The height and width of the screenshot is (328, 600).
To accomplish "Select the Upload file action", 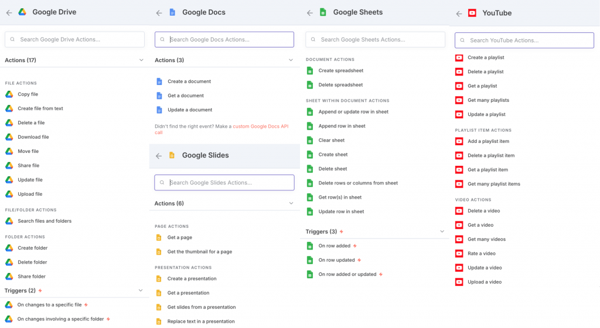I will point(30,194).
